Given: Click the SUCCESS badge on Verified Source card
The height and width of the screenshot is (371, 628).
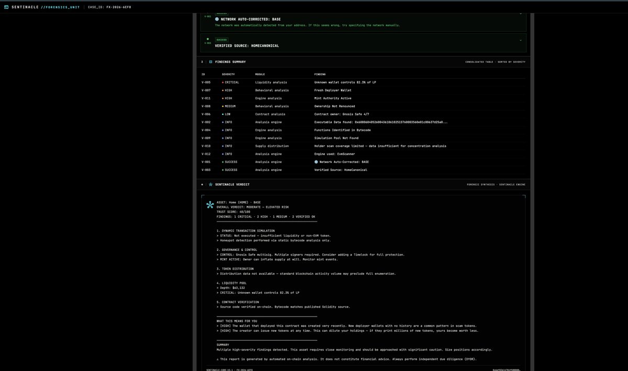Looking at the screenshot, I should 220,40.
